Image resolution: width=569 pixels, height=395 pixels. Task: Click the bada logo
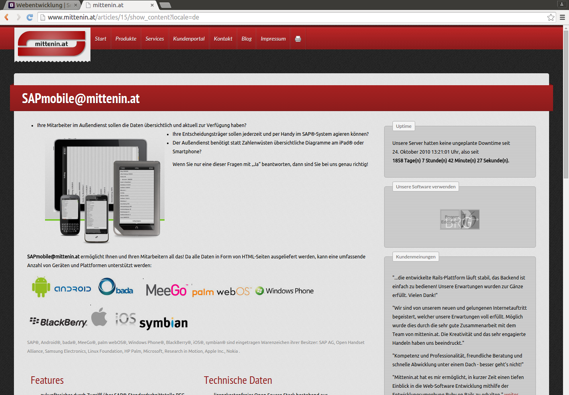(116, 287)
